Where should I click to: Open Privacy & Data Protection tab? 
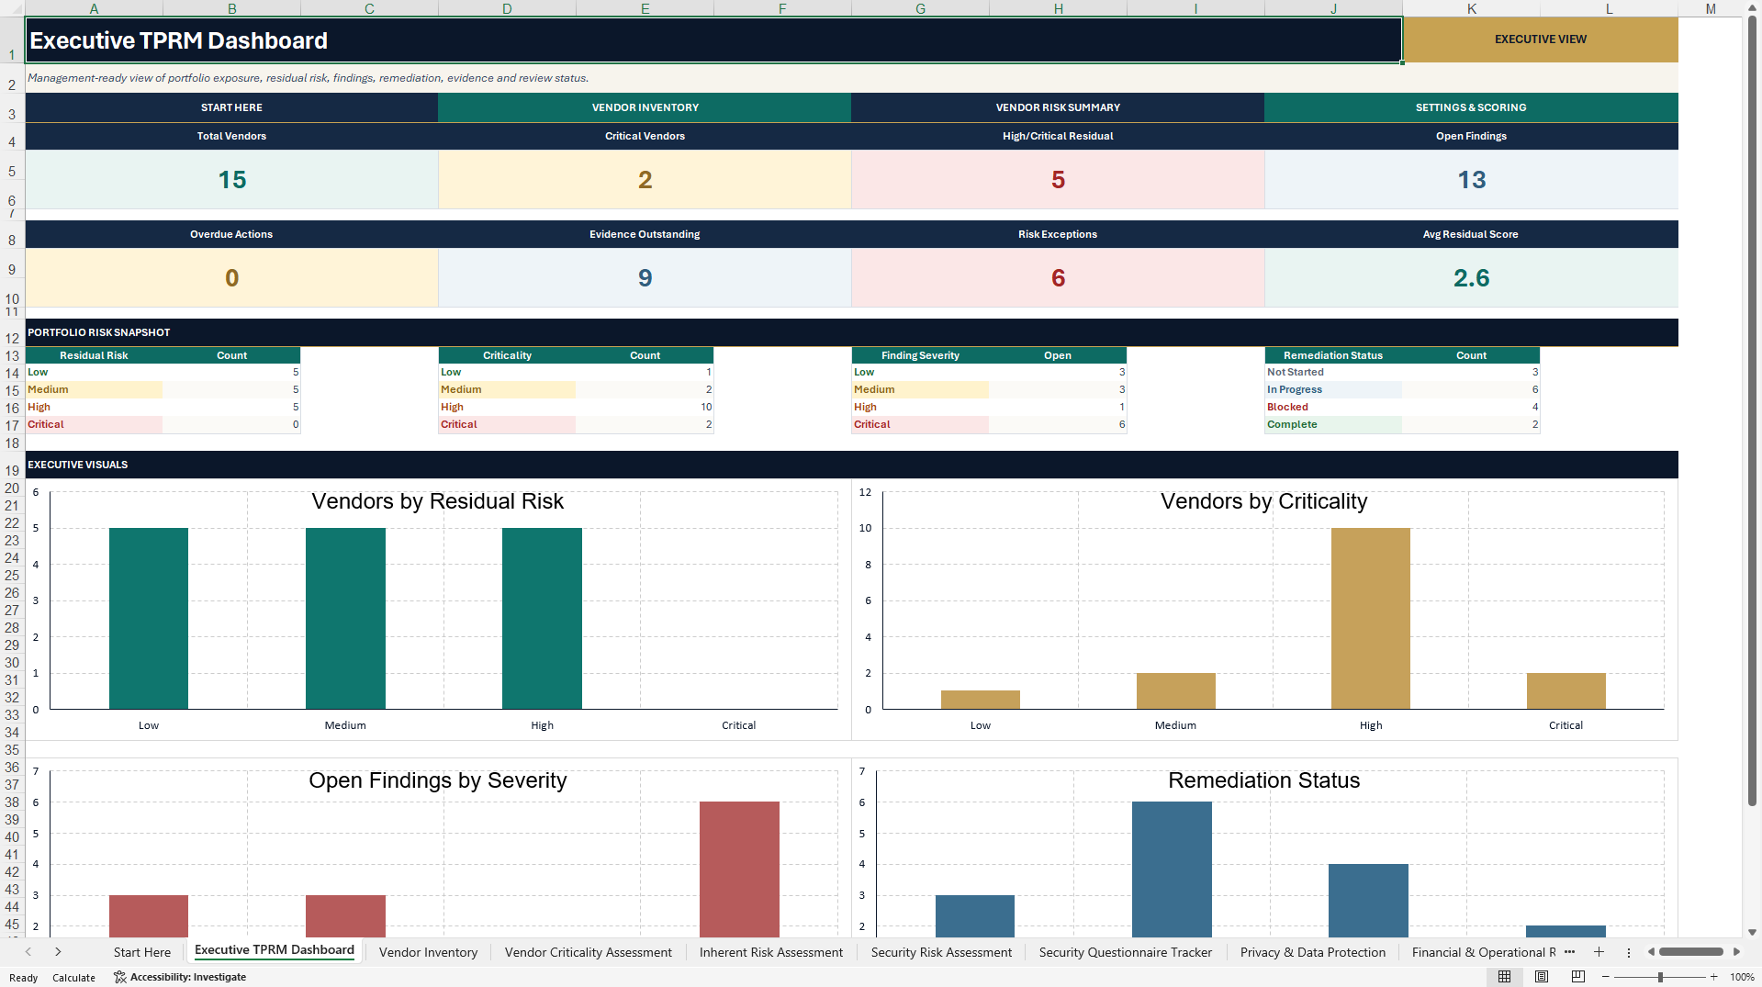(x=1313, y=952)
